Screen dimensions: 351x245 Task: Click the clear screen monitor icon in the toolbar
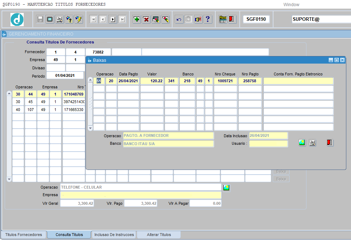coord(50,19)
